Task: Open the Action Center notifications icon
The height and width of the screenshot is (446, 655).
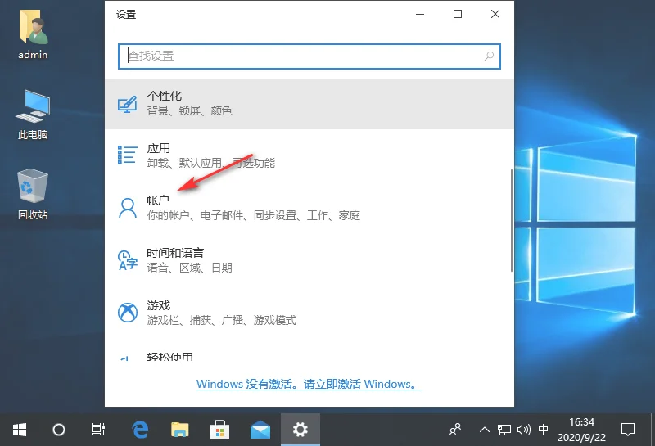Action: click(x=628, y=430)
